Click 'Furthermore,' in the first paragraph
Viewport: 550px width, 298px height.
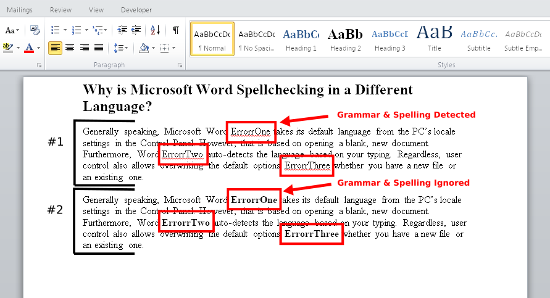pyautogui.click(x=107, y=154)
